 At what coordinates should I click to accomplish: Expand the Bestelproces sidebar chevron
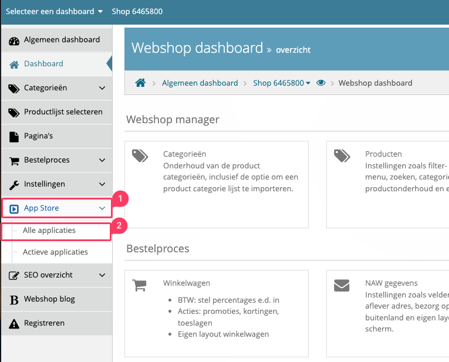102,160
